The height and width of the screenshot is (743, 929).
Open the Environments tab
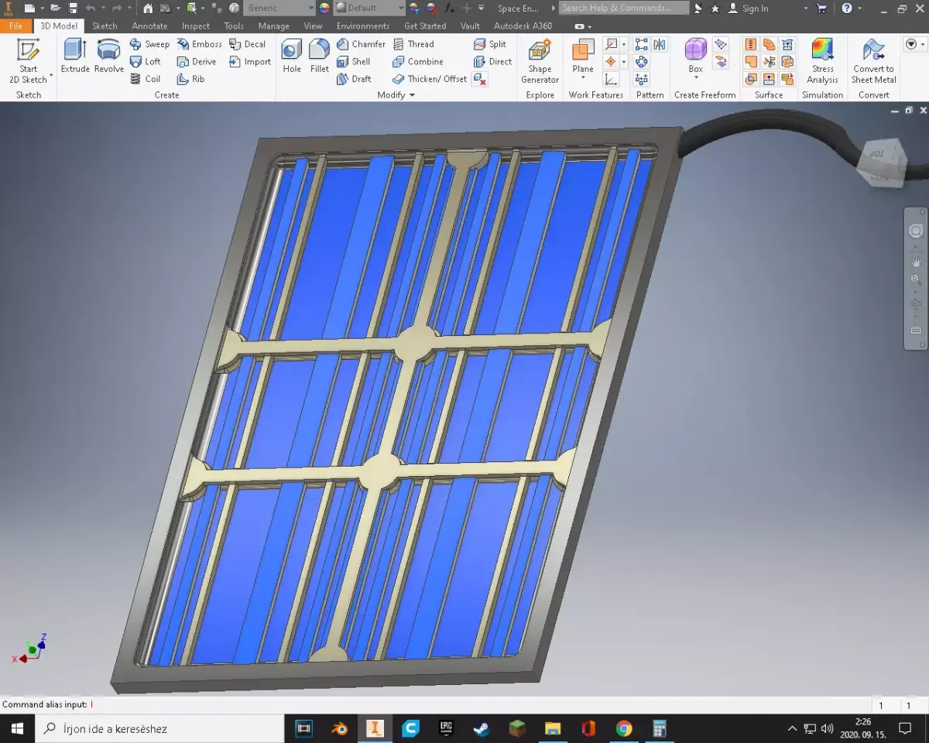coord(363,26)
